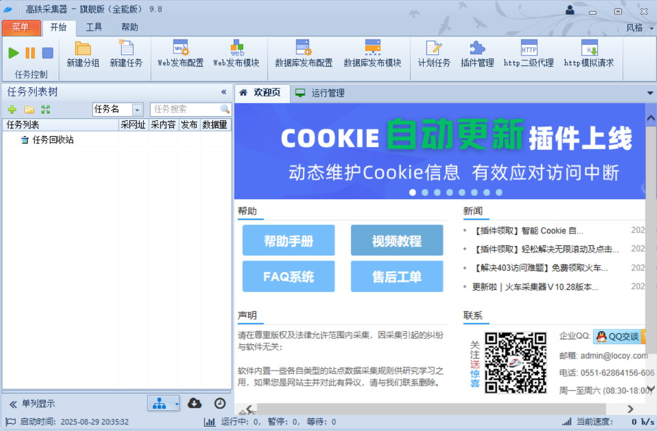The width and height of the screenshot is (657, 431).
Task: Switch to the 工具 ribbon tab
Action: (94, 27)
